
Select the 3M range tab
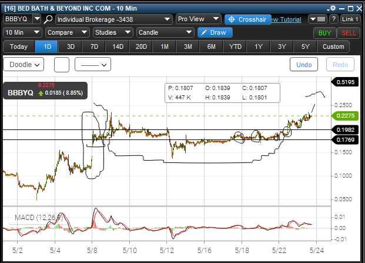(x=188, y=46)
